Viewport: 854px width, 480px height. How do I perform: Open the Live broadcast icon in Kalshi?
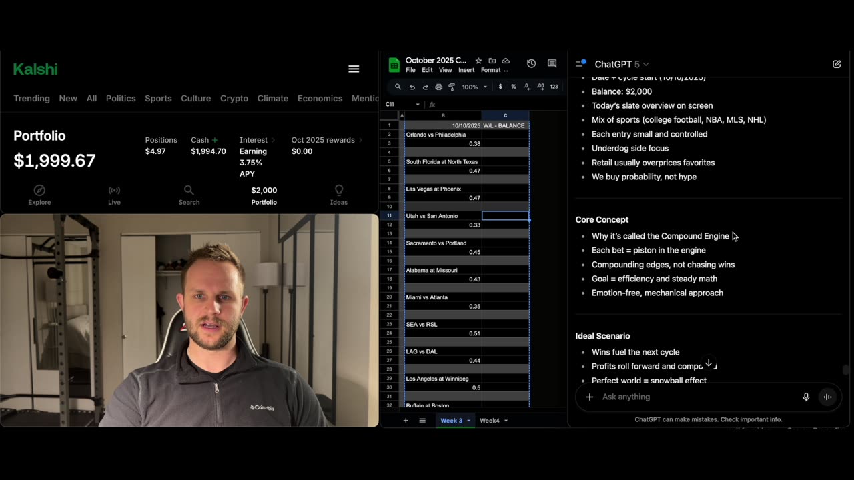114,190
